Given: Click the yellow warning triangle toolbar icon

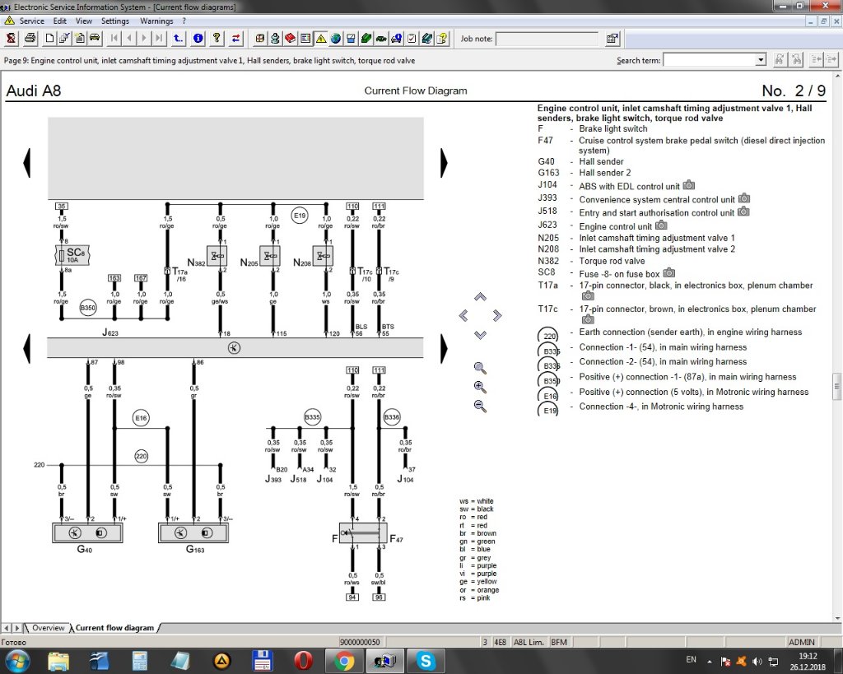Looking at the screenshot, I should click(x=321, y=38).
